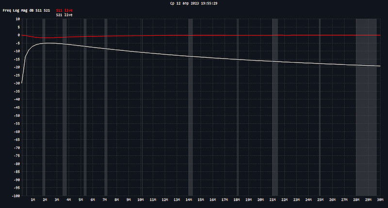Click the 0 dB axis label
Viewport: 388px width, 208px height.
tap(18, 35)
